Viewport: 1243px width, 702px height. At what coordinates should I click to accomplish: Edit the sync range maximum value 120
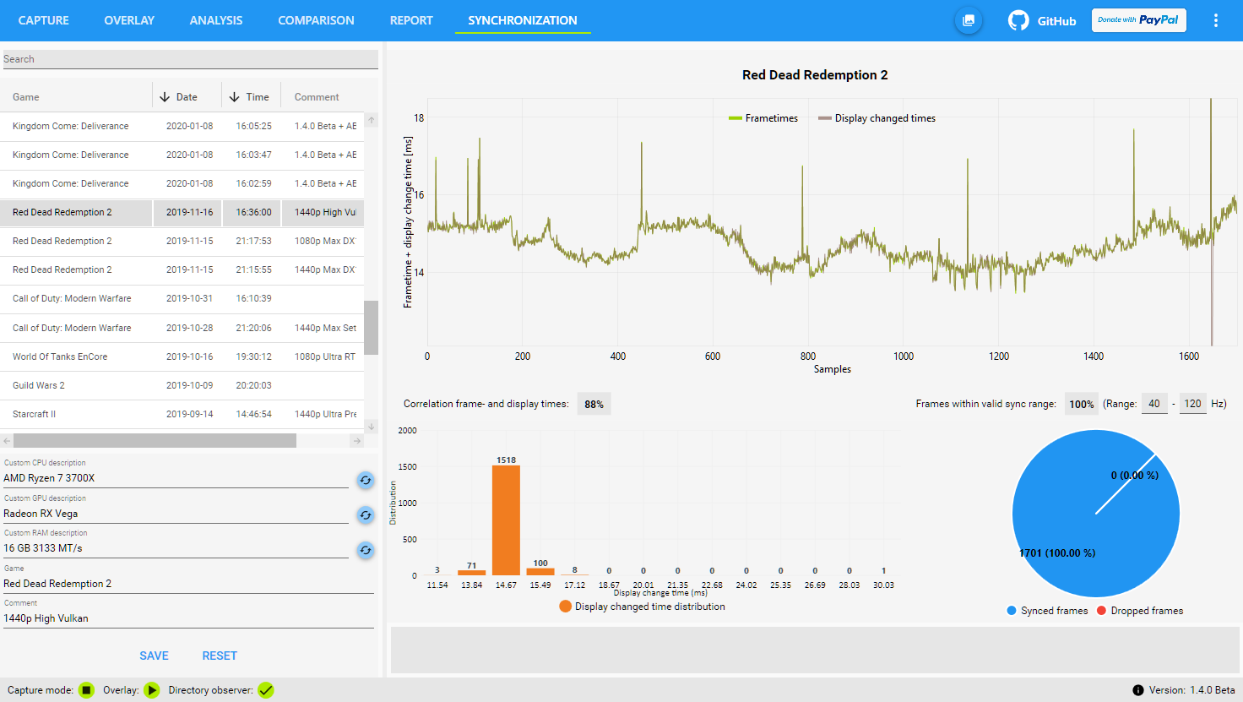click(1192, 404)
